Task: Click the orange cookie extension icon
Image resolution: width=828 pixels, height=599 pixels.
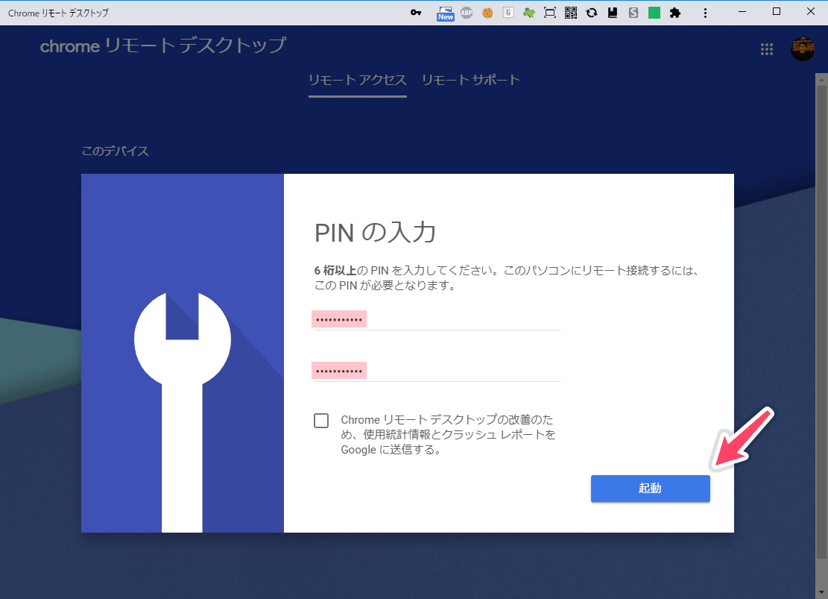Action: pos(487,13)
